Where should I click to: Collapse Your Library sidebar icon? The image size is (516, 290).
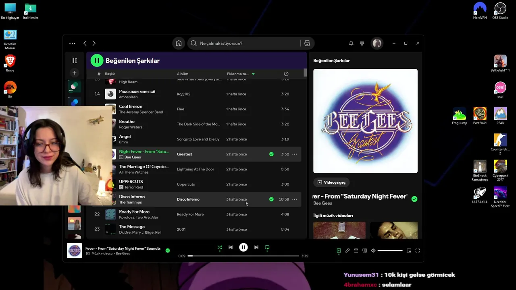pyautogui.click(x=74, y=60)
